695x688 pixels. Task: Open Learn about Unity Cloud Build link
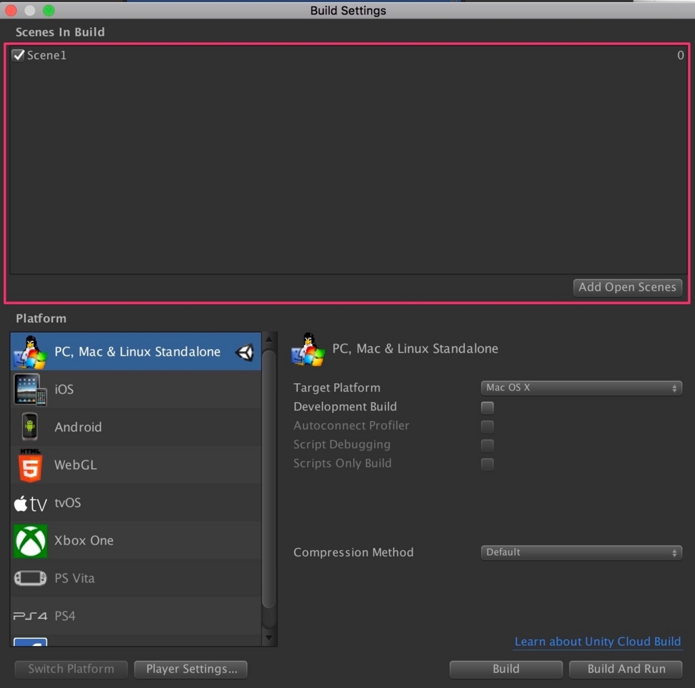coord(597,641)
